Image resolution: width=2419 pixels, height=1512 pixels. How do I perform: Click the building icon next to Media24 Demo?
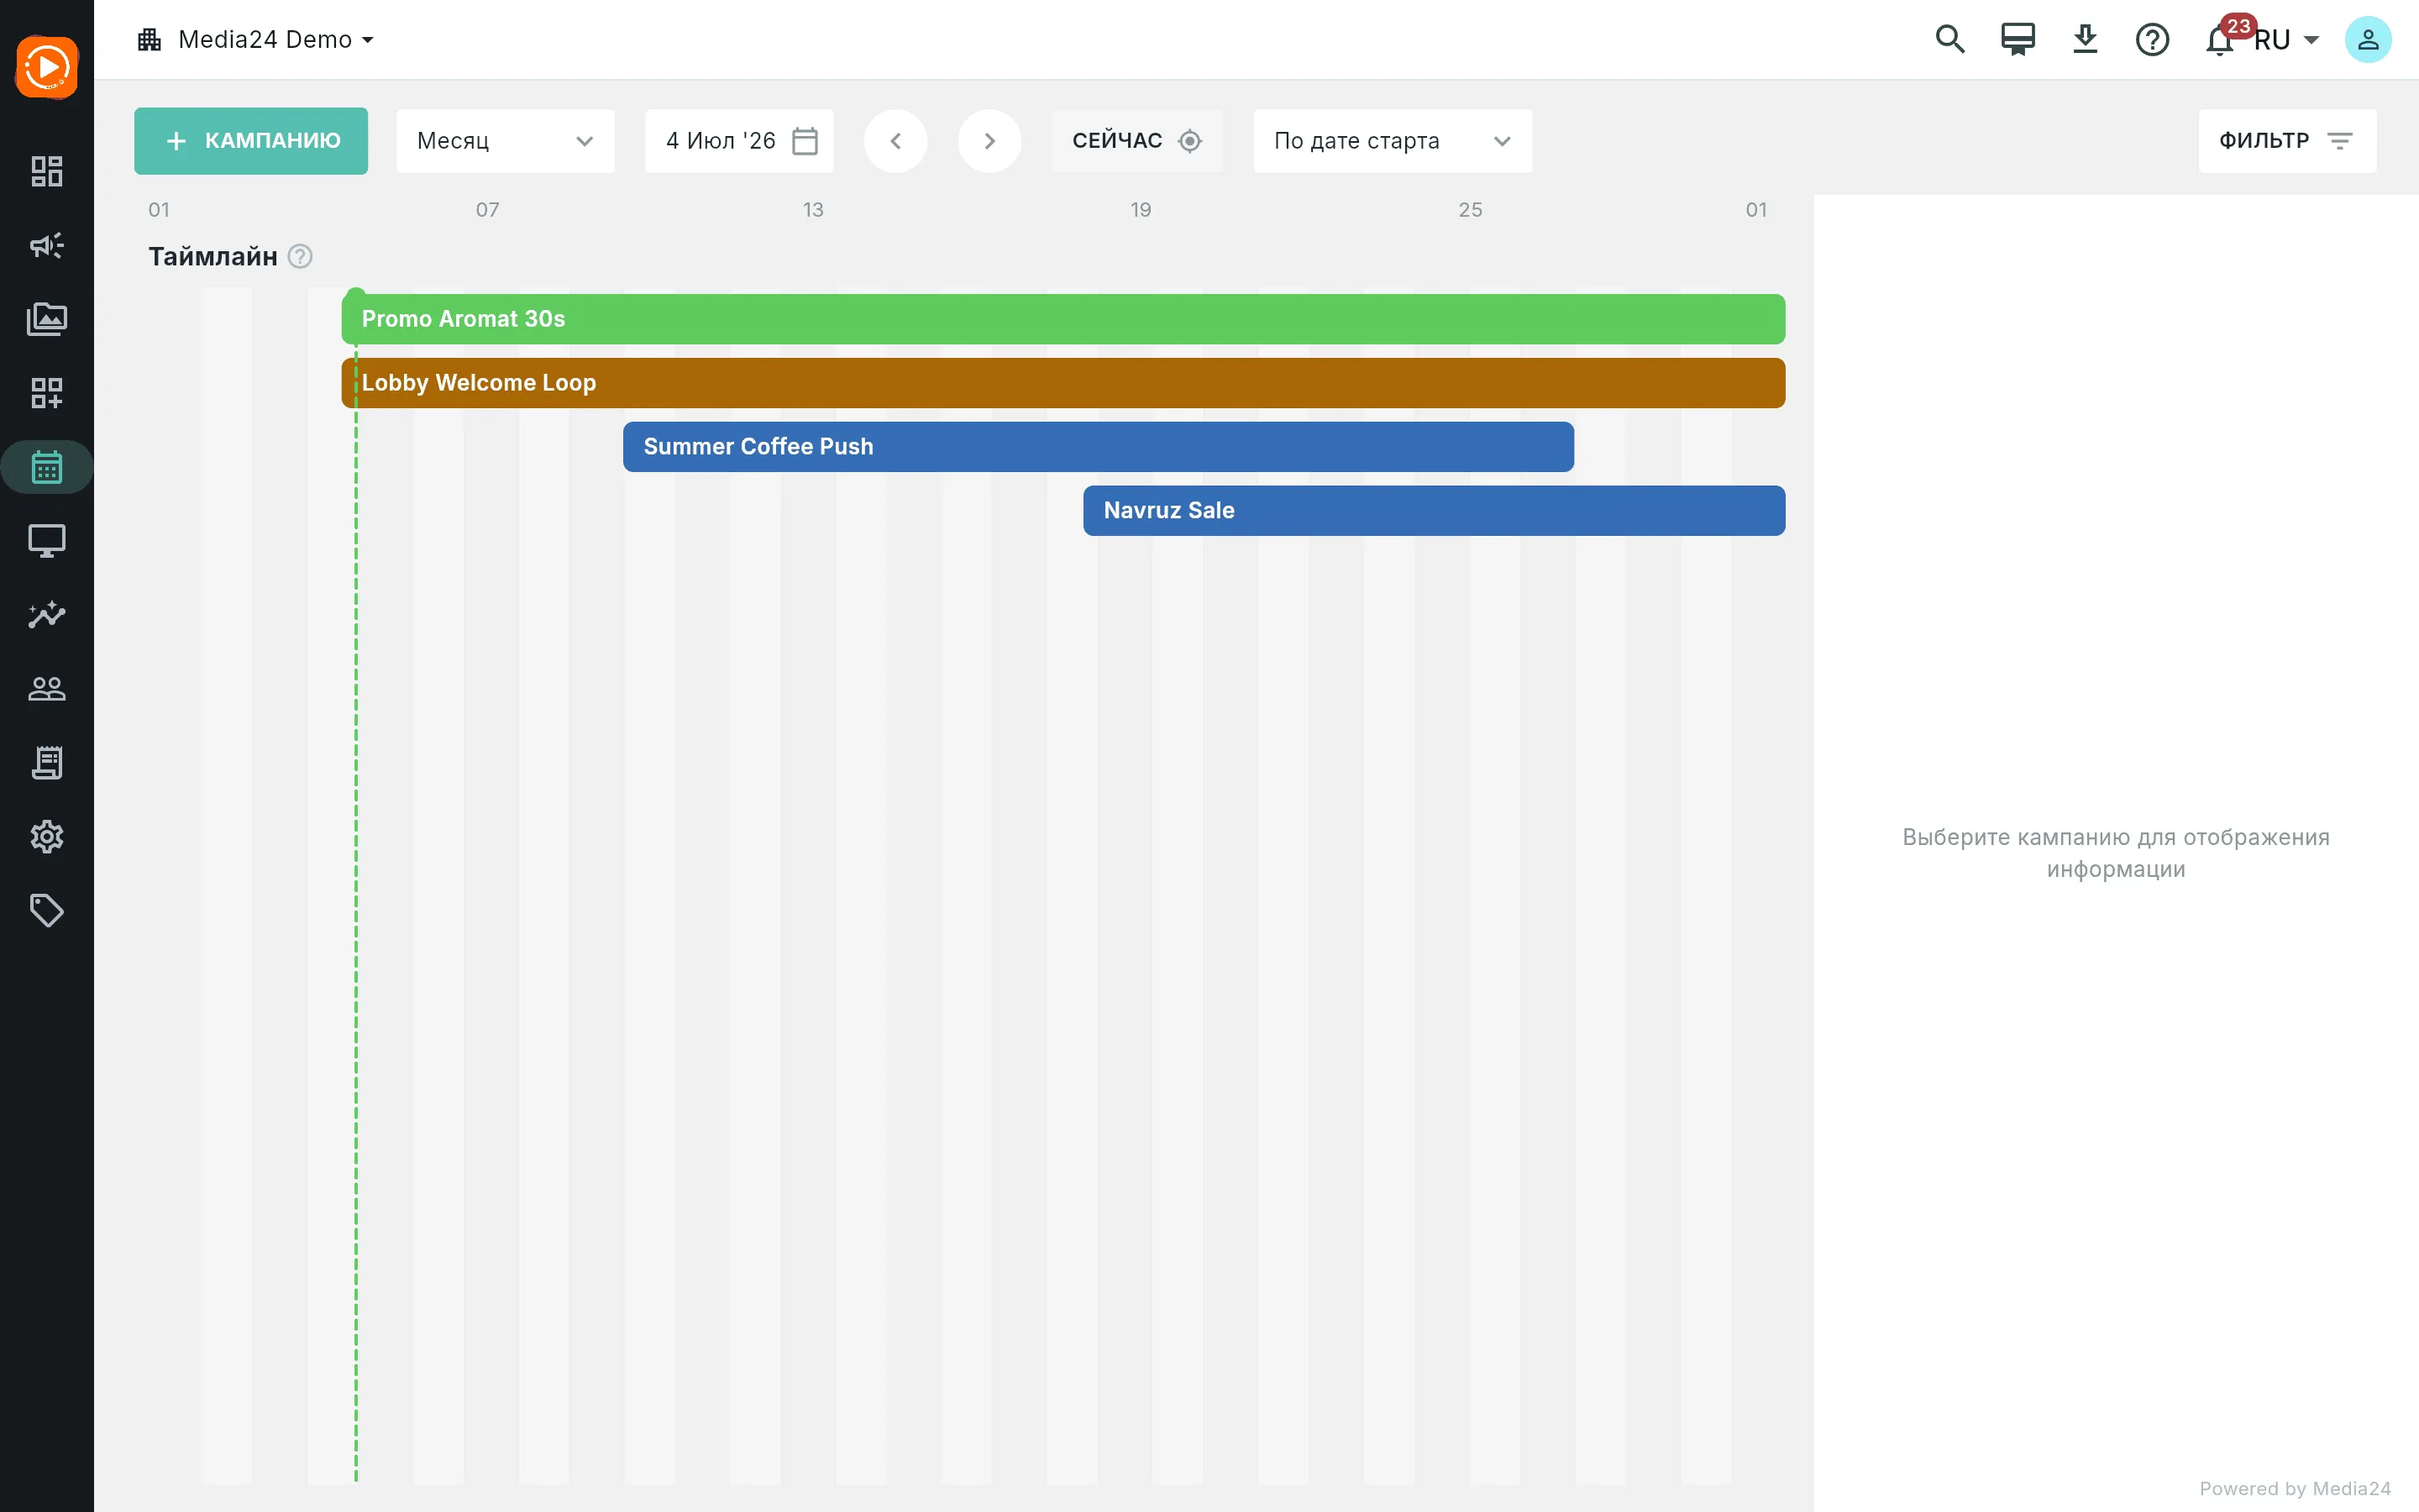coord(150,39)
